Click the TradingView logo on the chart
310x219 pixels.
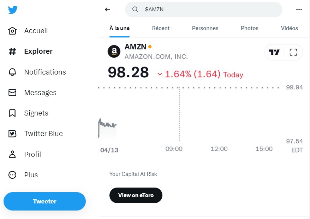pyautogui.click(x=274, y=52)
